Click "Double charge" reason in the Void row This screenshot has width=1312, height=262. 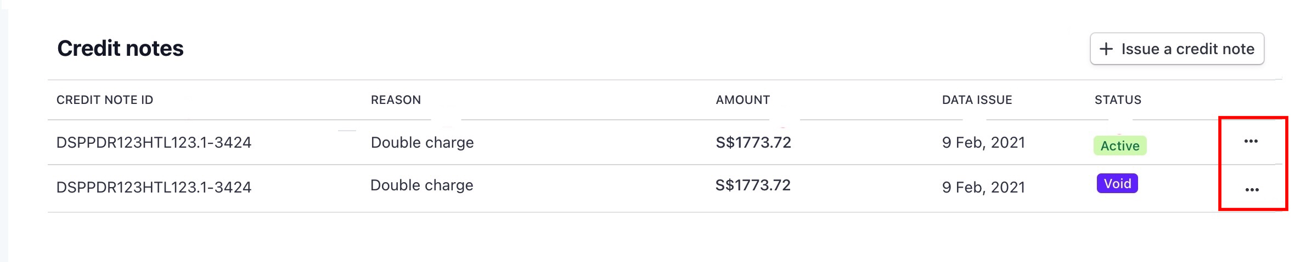(421, 185)
